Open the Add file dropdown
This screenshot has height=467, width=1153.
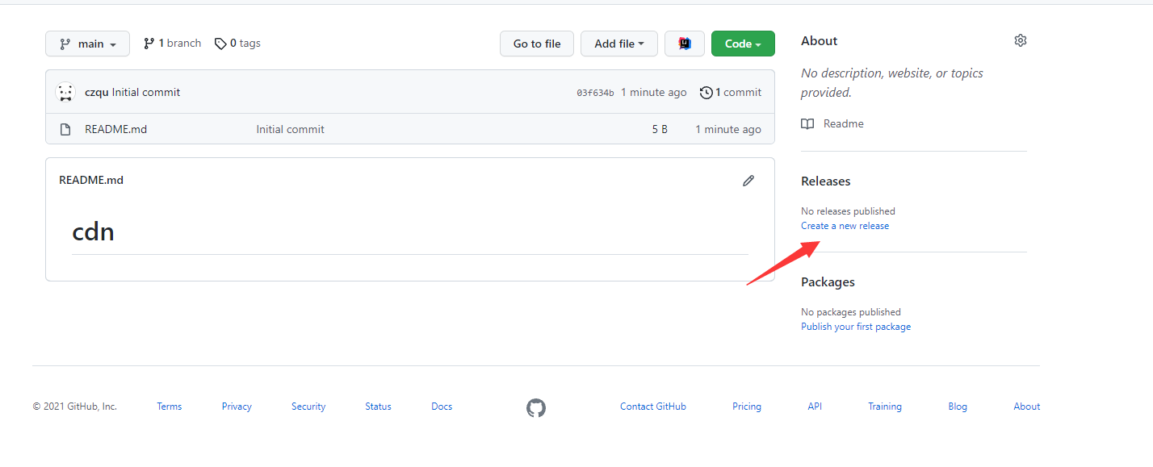618,44
